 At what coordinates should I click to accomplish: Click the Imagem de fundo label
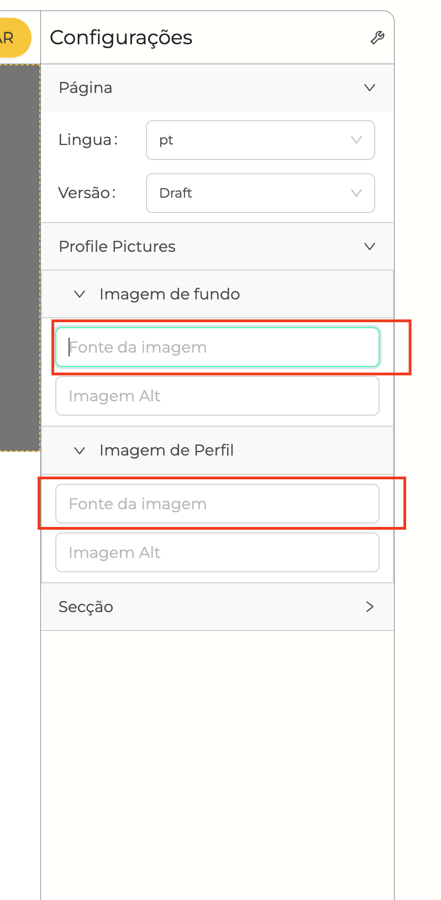click(x=170, y=294)
